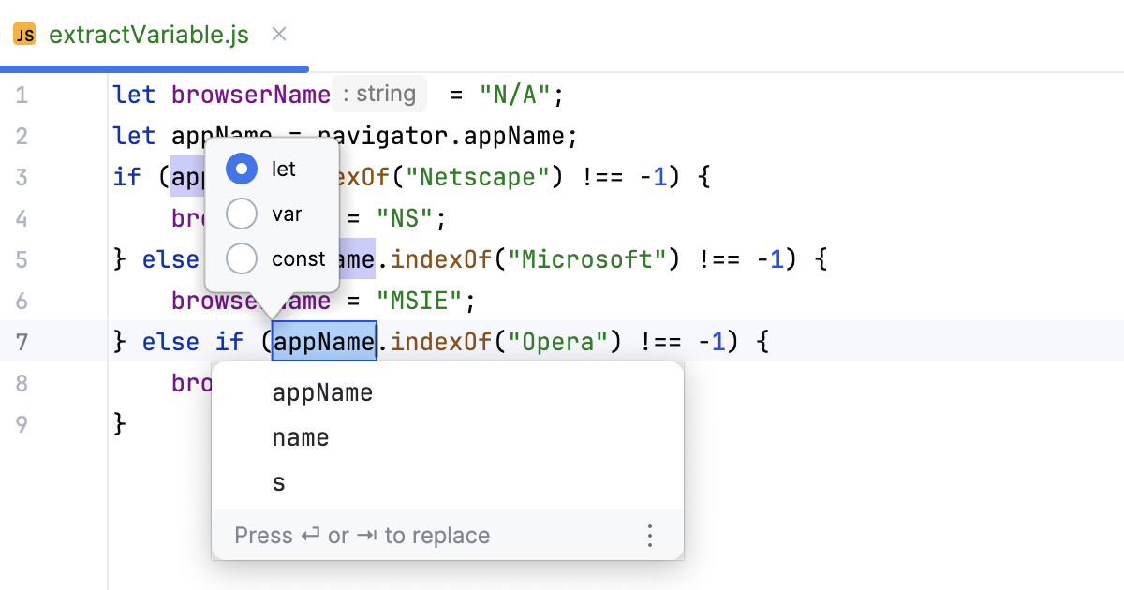Viewport: 1124px width, 590px height.
Task: Click the highlighted appName identifier in line 7
Action: (x=324, y=341)
